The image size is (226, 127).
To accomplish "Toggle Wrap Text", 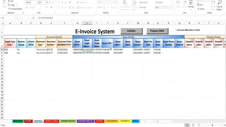I will pos(82,2).
